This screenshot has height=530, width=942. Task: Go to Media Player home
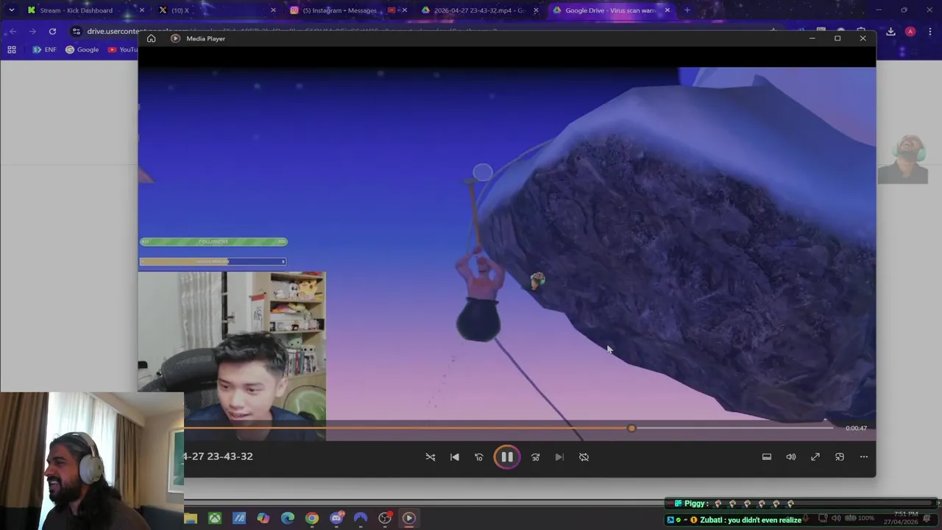pyautogui.click(x=151, y=38)
